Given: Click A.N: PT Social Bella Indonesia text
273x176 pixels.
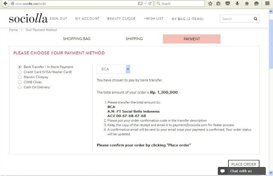Looking at the screenshot, I should pos(134,112).
